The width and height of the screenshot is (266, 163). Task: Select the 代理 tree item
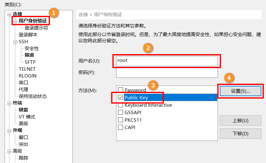tap(23, 90)
